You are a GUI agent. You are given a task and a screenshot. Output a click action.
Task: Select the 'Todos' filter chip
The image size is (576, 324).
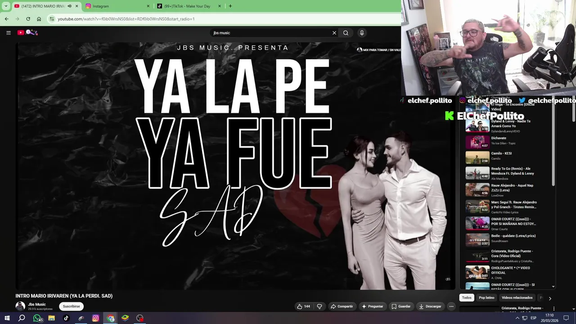(x=467, y=298)
